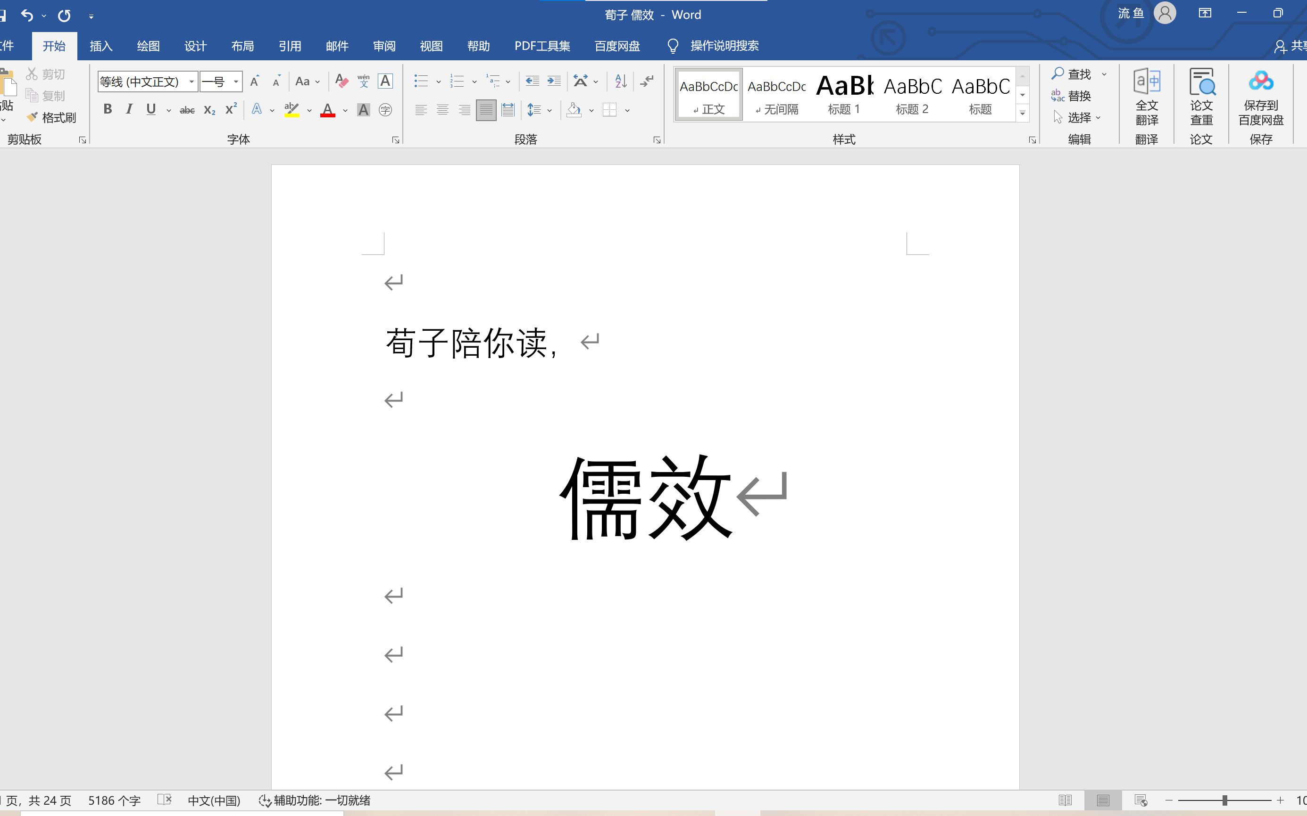Open the References (引用) tab
The height and width of the screenshot is (816, 1307).
[x=290, y=46]
